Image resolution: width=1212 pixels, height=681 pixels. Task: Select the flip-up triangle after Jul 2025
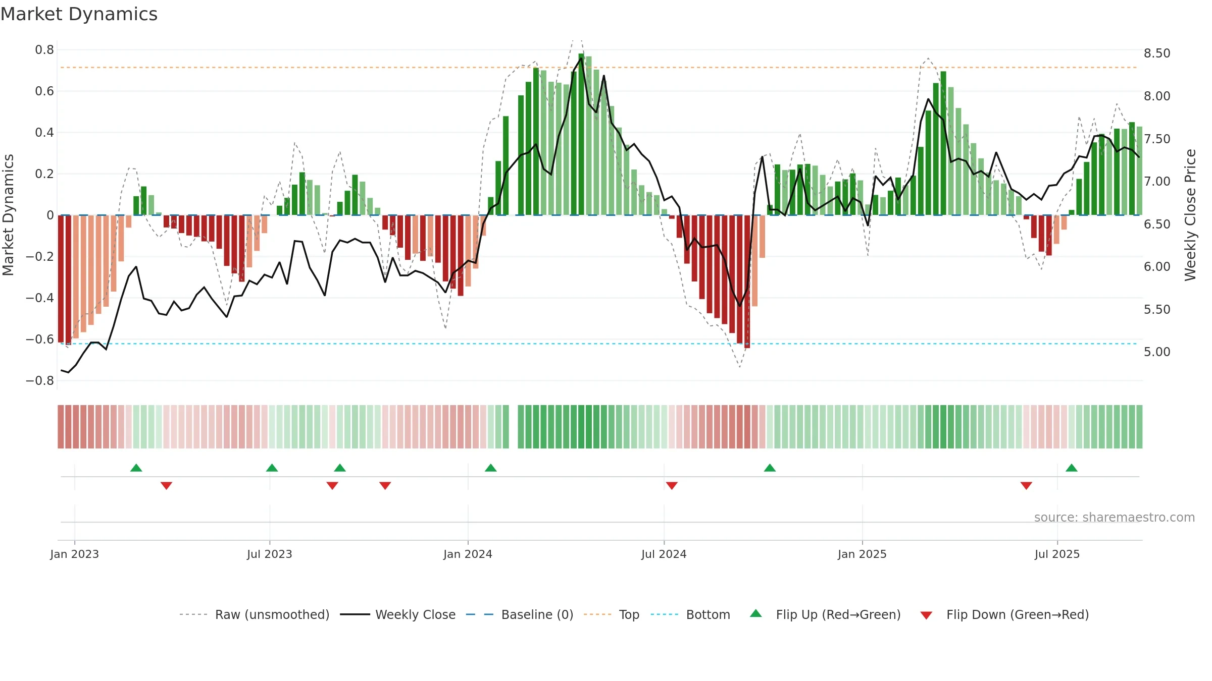(x=1072, y=468)
